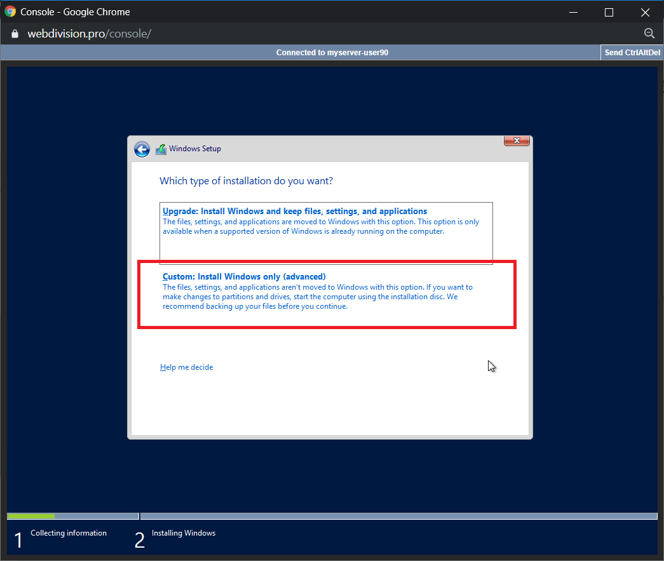Click the Windows Setup installer icon
The image size is (664, 561).
pyautogui.click(x=161, y=149)
